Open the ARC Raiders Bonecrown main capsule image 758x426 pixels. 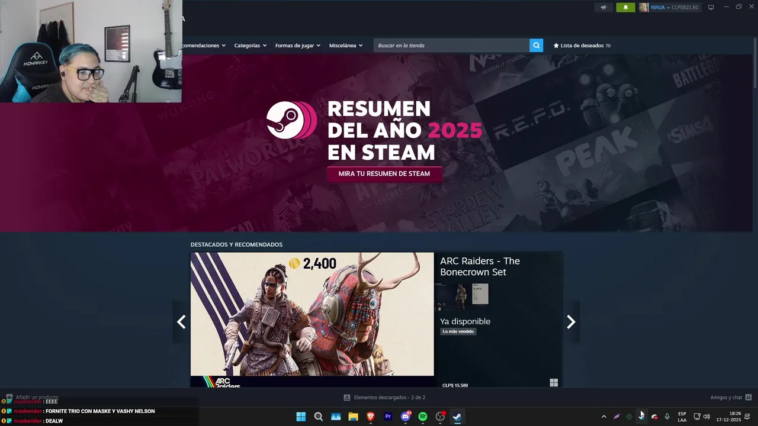click(312, 319)
